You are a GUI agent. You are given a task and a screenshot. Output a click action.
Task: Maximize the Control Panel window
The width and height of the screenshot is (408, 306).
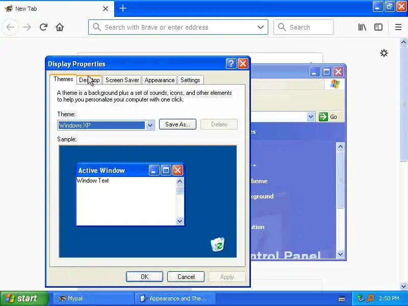coord(326,71)
